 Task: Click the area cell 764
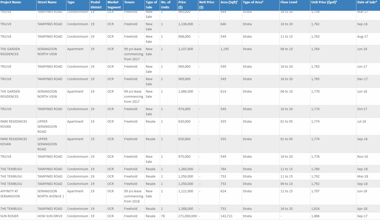point(223,169)
